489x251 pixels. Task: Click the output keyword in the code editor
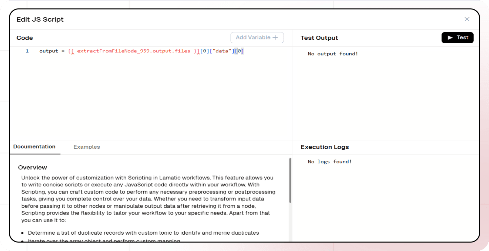click(48, 51)
